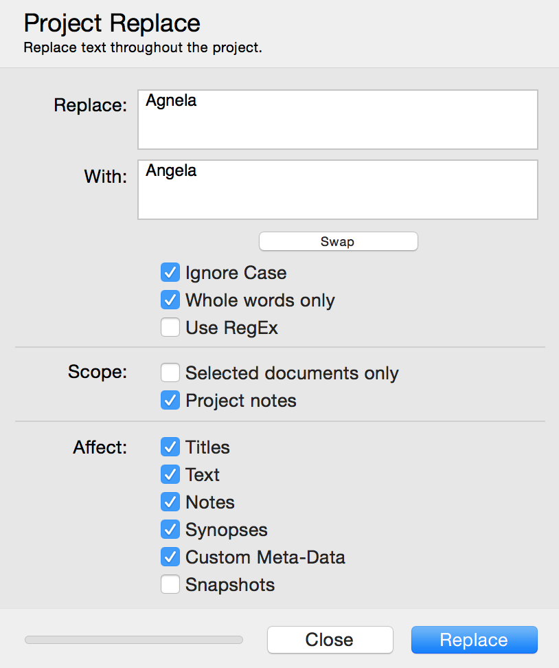
Task: Click the blue Replace button
Action: point(475,639)
